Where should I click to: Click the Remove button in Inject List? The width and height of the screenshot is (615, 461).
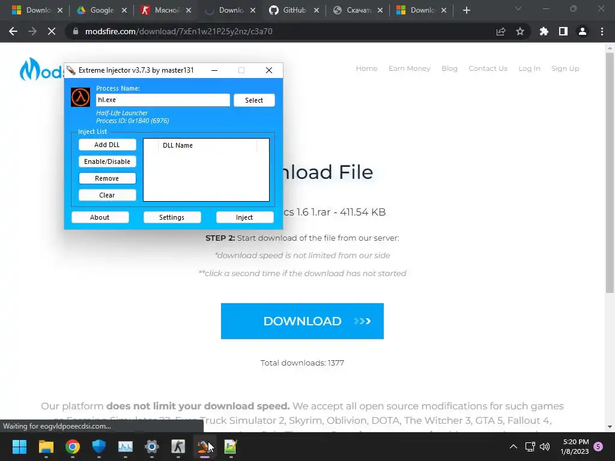pyautogui.click(x=107, y=178)
